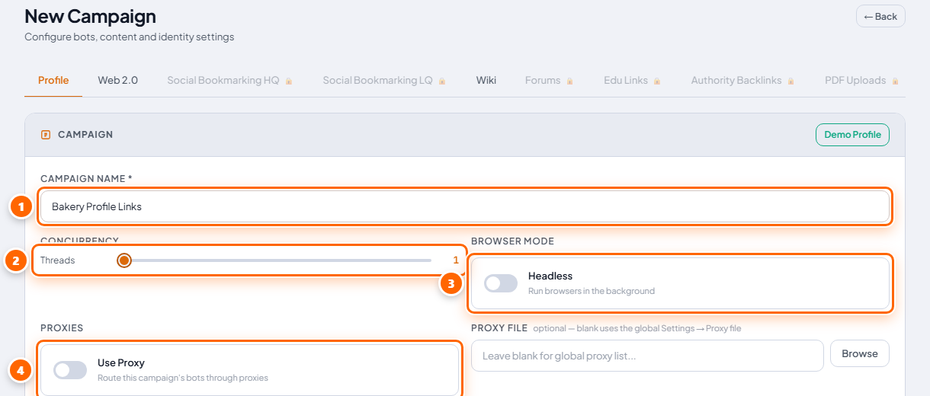Screen dimensions: 930x396
Task: Click the orange Campaign section icon
Action: click(x=46, y=135)
